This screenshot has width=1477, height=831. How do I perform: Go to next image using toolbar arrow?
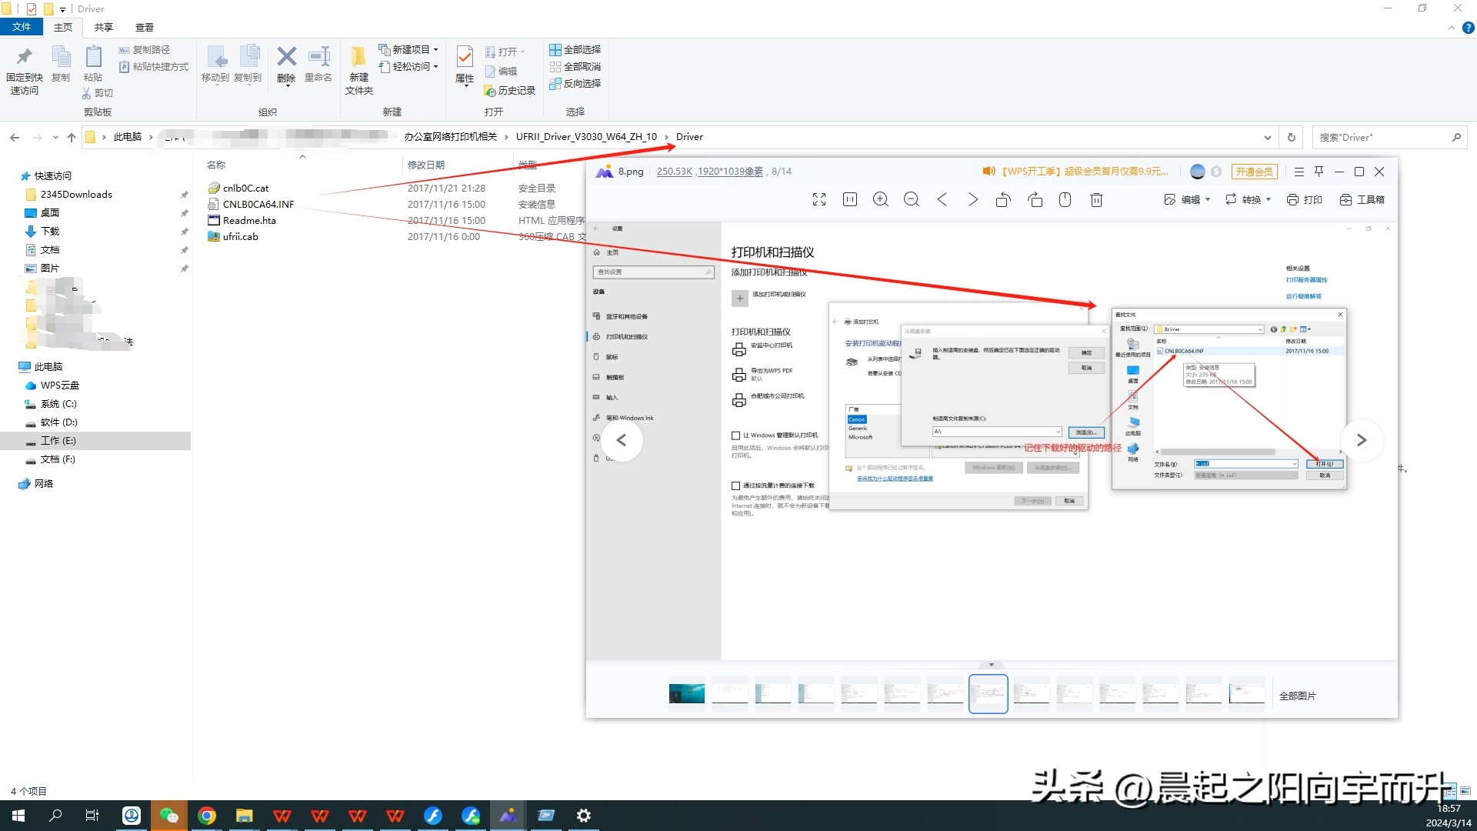[973, 200]
